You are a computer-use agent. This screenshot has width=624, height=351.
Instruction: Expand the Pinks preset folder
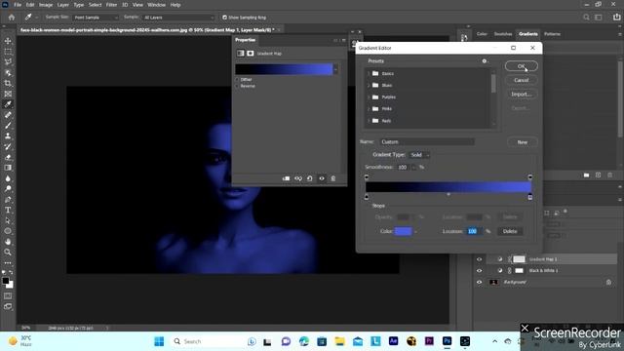coord(369,108)
